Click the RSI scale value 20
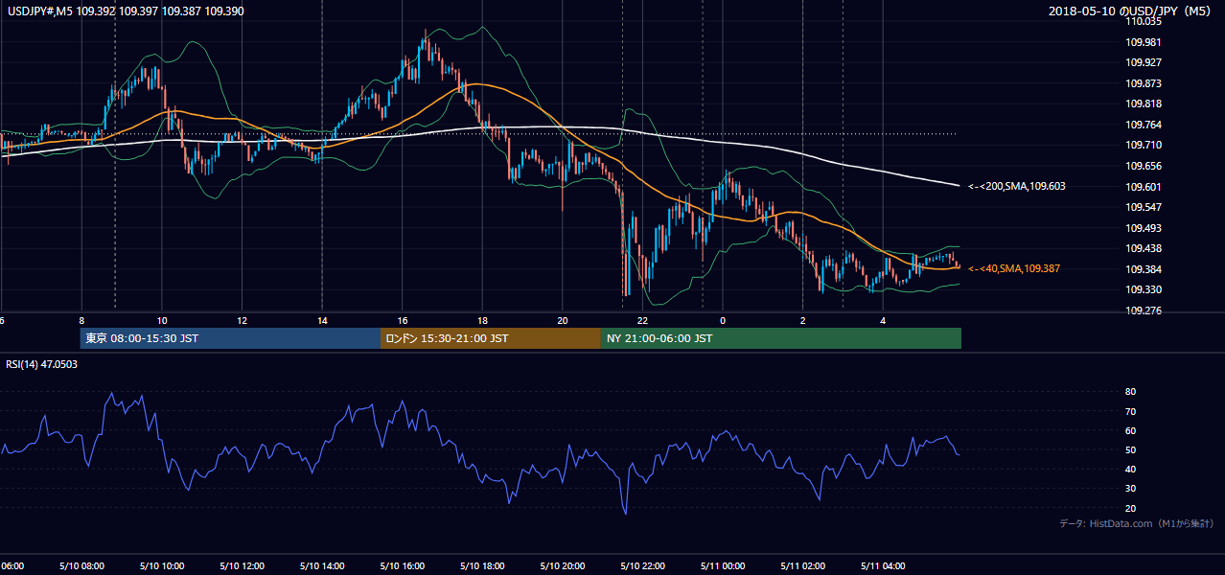Viewport: 1225px width, 575px height. click(1131, 508)
